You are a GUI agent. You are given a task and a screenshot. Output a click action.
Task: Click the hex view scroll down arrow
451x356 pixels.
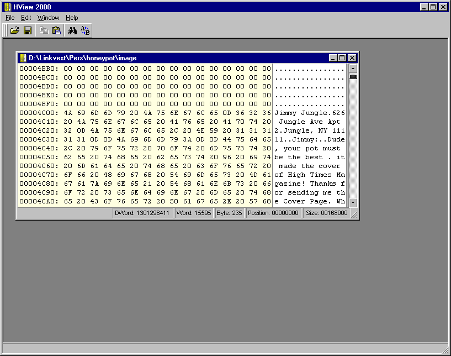coord(353,202)
